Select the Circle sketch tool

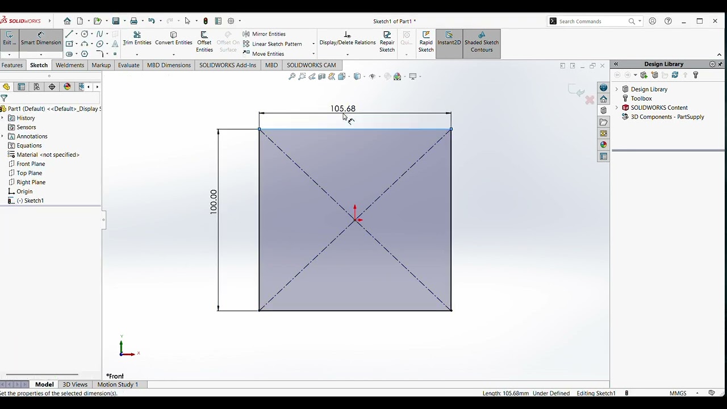tap(85, 34)
